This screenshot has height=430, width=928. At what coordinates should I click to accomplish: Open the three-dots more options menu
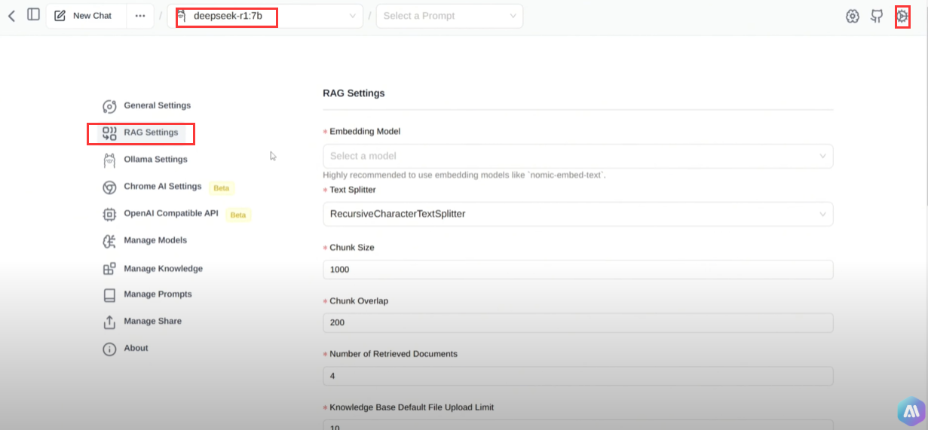pos(140,16)
